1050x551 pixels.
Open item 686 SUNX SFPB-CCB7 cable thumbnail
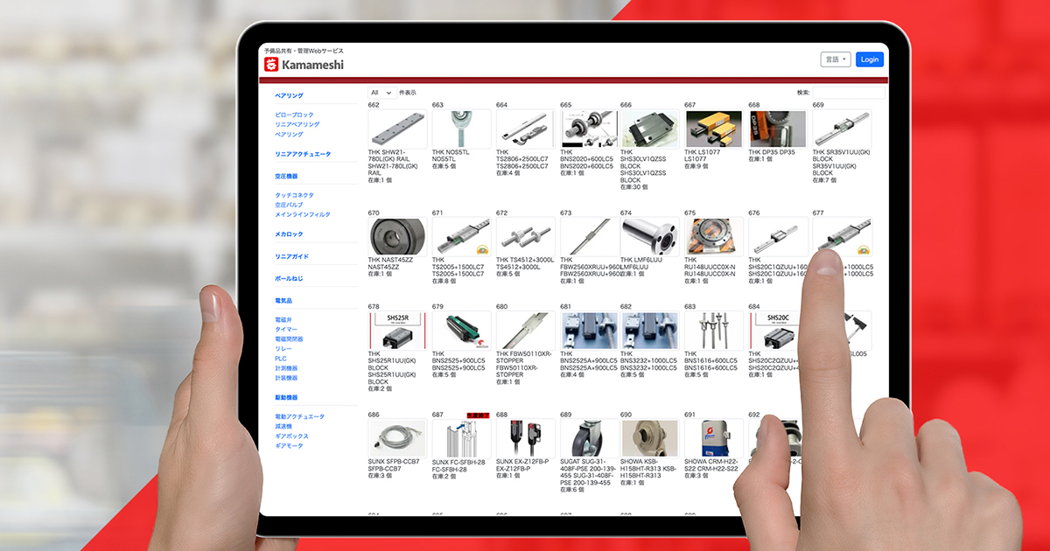[397, 438]
